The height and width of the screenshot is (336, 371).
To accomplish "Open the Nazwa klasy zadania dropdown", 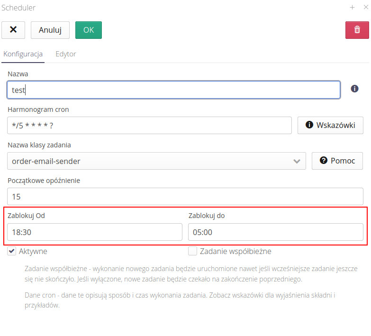I will click(152, 161).
